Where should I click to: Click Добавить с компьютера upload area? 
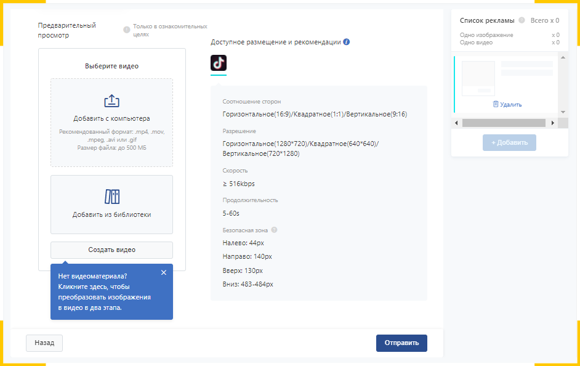pyautogui.click(x=111, y=123)
